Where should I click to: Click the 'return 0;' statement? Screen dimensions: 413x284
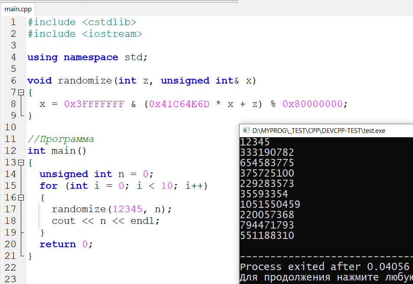click(66, 244)
